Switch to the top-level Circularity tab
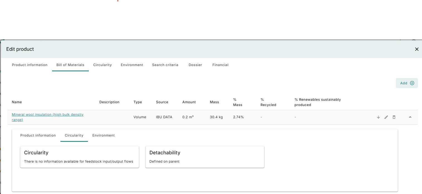 tap(102, 65)
